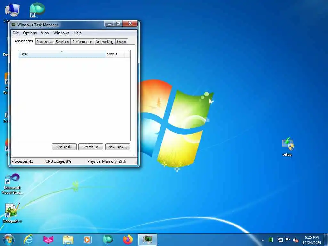328x246 pixels.
Task: Click the muted volume speaker icon
Action: tap(296, 240)
